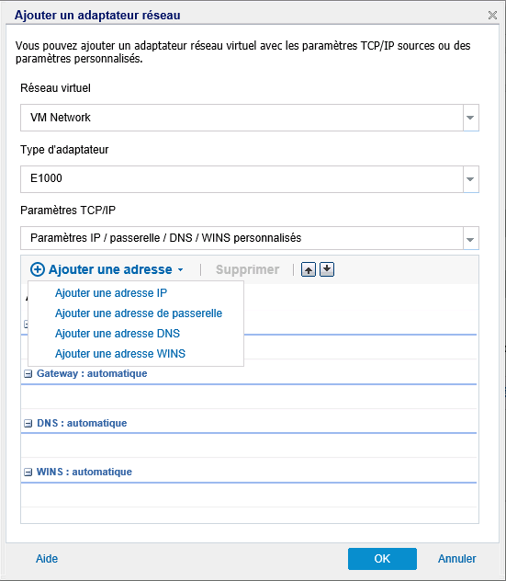Click the VM Network combo box field
The height and width of the screenshot is (581, 506).
click(242, 118)
